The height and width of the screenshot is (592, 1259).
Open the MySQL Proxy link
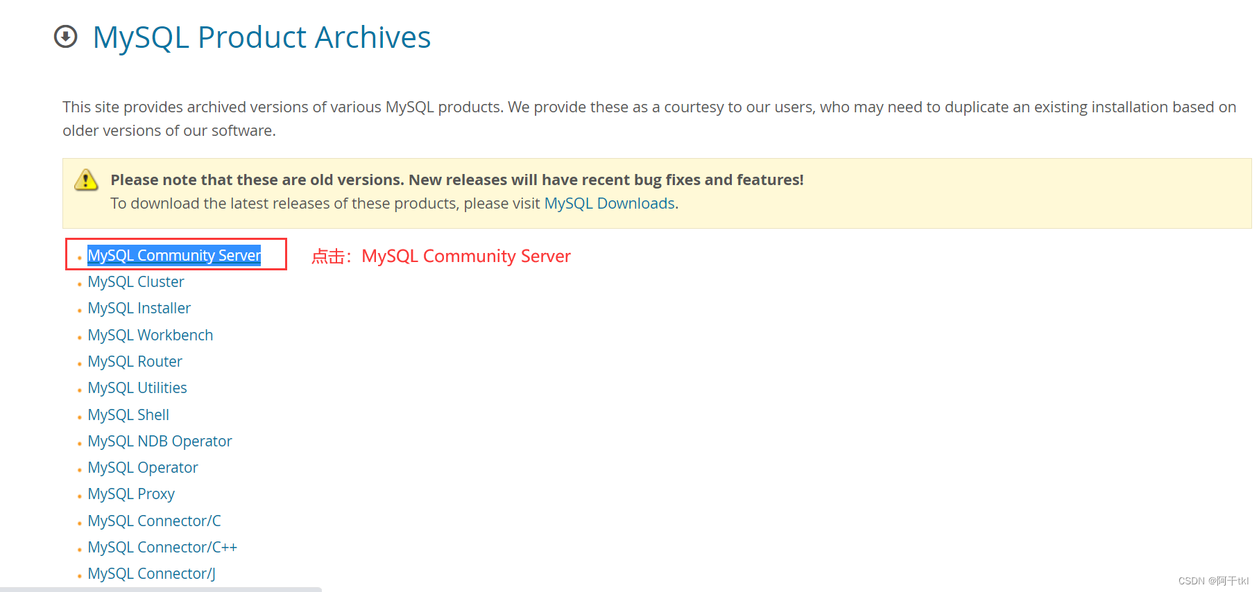click(x=131, y=494)
